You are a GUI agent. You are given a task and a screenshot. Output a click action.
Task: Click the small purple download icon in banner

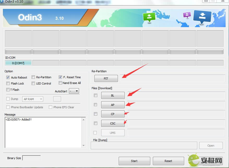(x=187, y=15)
